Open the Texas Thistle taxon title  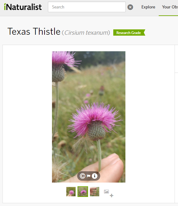34,32
